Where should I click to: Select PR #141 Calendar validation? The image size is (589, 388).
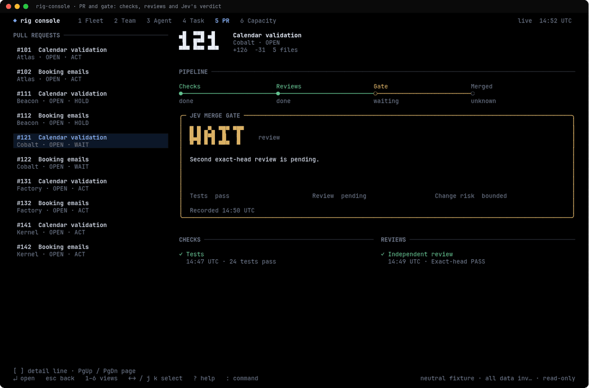point(91,229)
